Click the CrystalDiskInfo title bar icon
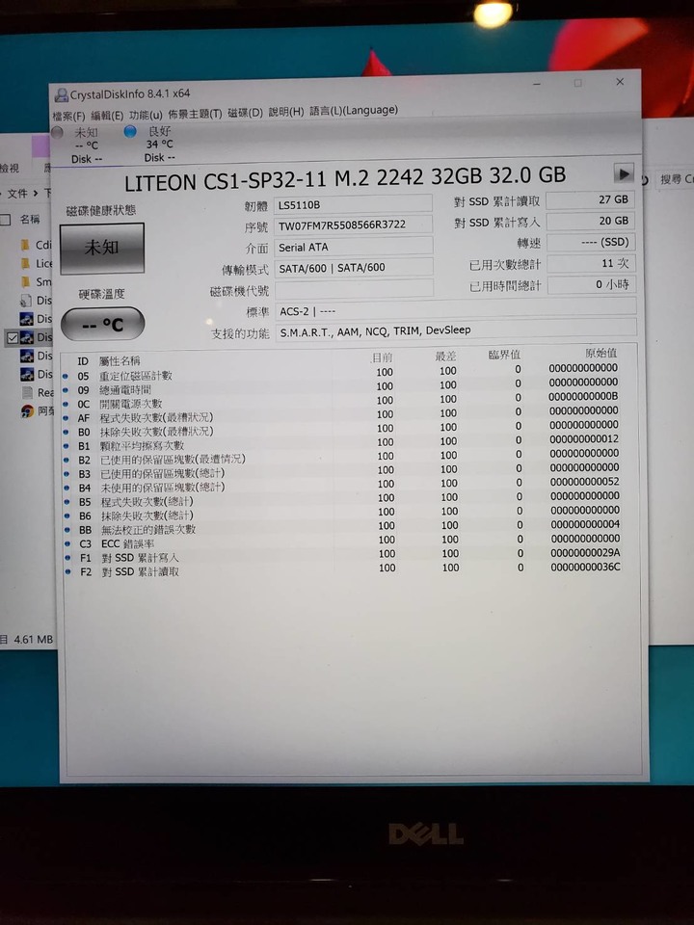The height and width of the screenshot is (925, 694). [62, 94]
